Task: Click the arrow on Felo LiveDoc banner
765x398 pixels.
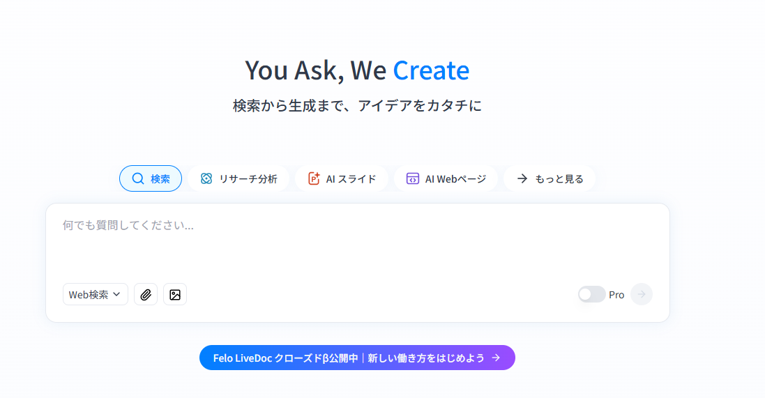Action: [x=496, y=358]
